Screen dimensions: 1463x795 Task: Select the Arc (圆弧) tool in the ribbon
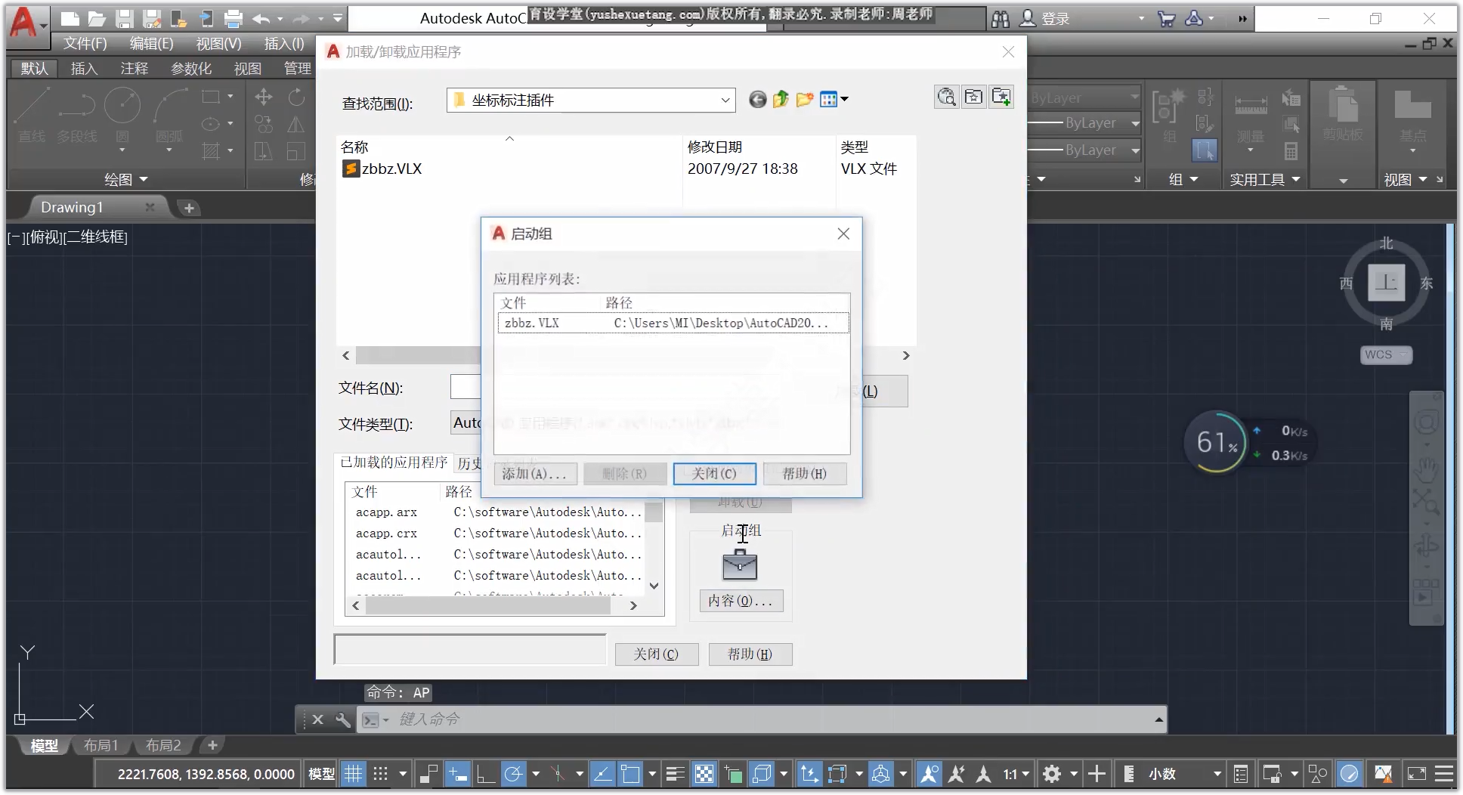click(169, 115)
